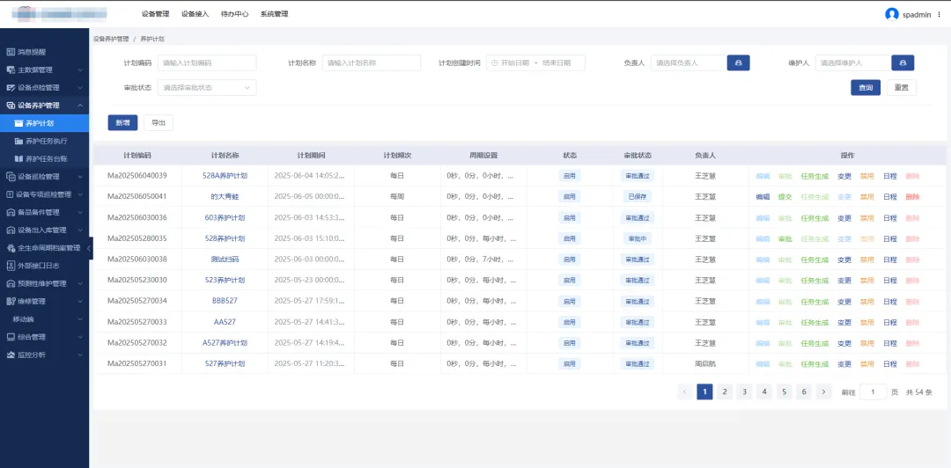
Task: Select 养护计划 in the sidebar
Action: click(x=44, y=123)
